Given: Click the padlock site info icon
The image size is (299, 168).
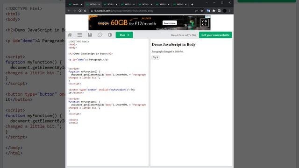Looking at the screenshot, I should click(92, 11).
